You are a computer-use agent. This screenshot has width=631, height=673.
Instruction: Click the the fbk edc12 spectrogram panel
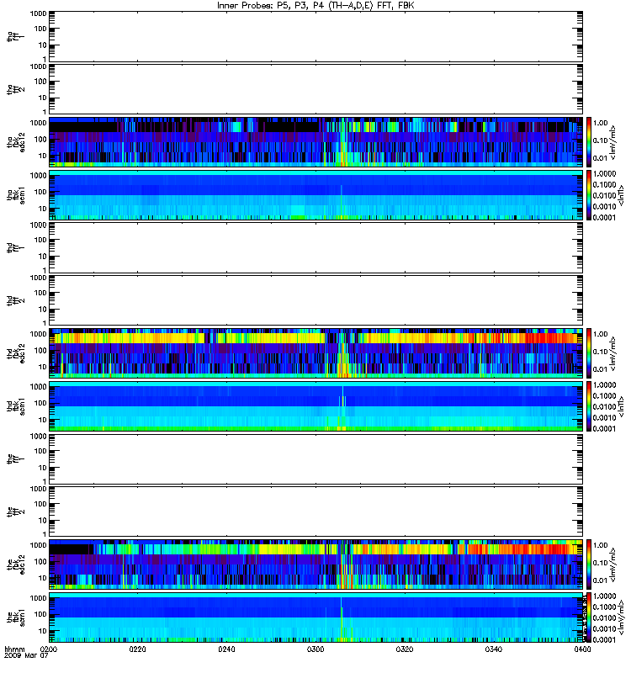(316, 564)
